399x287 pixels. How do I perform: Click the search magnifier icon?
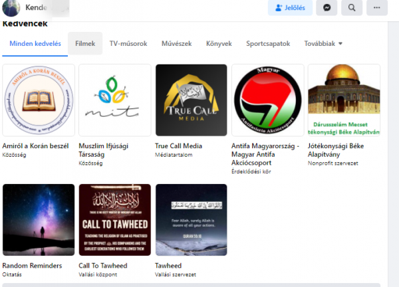click(x=352, y=7)
